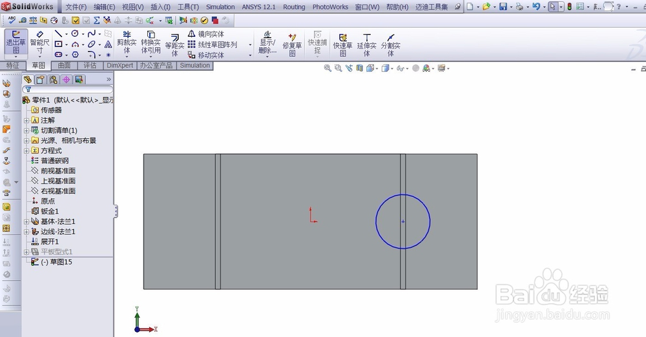Select the Straight Slot sketch tool
646x337 pixels.
(x=59, y=54)
